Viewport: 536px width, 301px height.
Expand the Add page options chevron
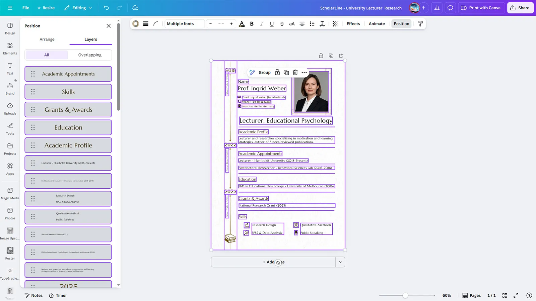(340, 262)
